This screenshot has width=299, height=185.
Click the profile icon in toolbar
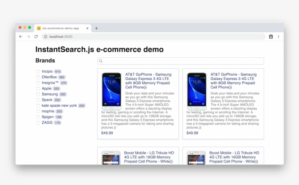[271, 37]
